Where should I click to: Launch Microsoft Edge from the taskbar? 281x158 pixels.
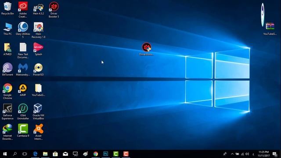[35, 154]
